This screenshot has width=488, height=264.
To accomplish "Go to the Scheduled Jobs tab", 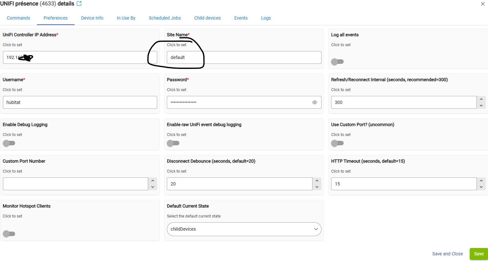I will tap(165, 18).
